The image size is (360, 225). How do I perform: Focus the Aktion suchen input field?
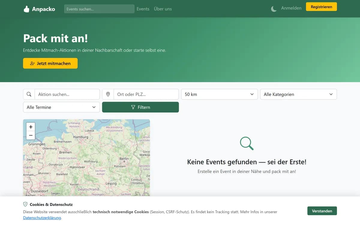click(x=67, y=94)
